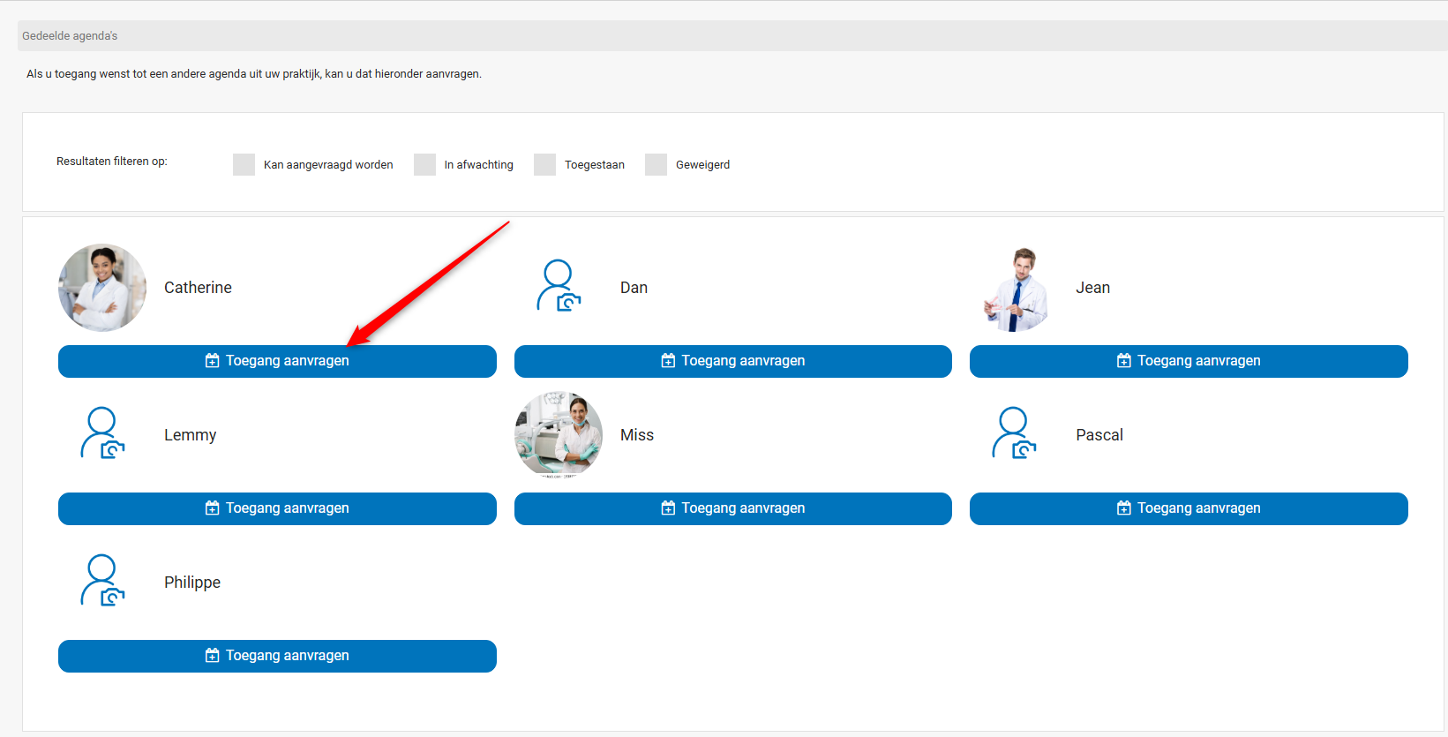Click the name 'Dan'
Viewport: 1448px width, 737px height.
[x=634, y=288]
